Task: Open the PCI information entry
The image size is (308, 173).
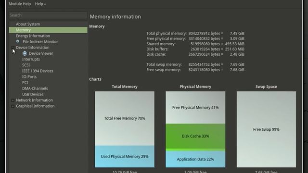Action: click(x=25, y=83)
